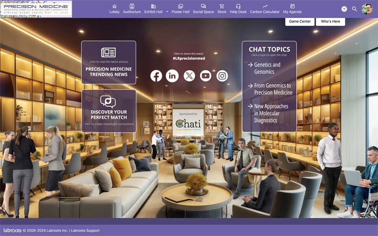Select the Poster Hall menu label
The image size is (378, 236).
[181, 12]
